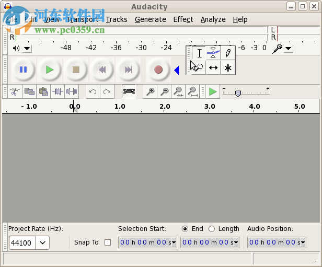
Task: Open the input meter dropdown arrow
Action: tap(289, 49)
